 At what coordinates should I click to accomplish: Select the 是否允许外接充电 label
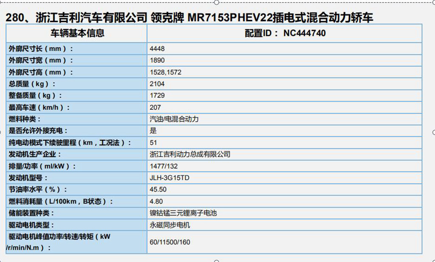[38, 131]
